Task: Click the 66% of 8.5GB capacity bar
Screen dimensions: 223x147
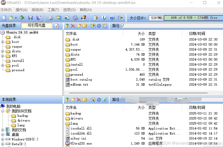Action: click(x=193, y=18)
